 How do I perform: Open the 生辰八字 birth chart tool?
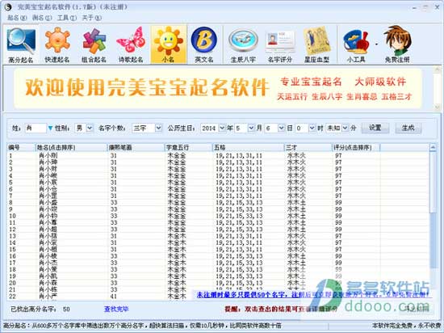click(243, 44)
